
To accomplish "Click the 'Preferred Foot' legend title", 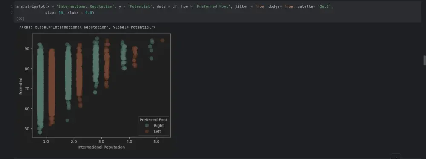I will (x=153, y=120).
